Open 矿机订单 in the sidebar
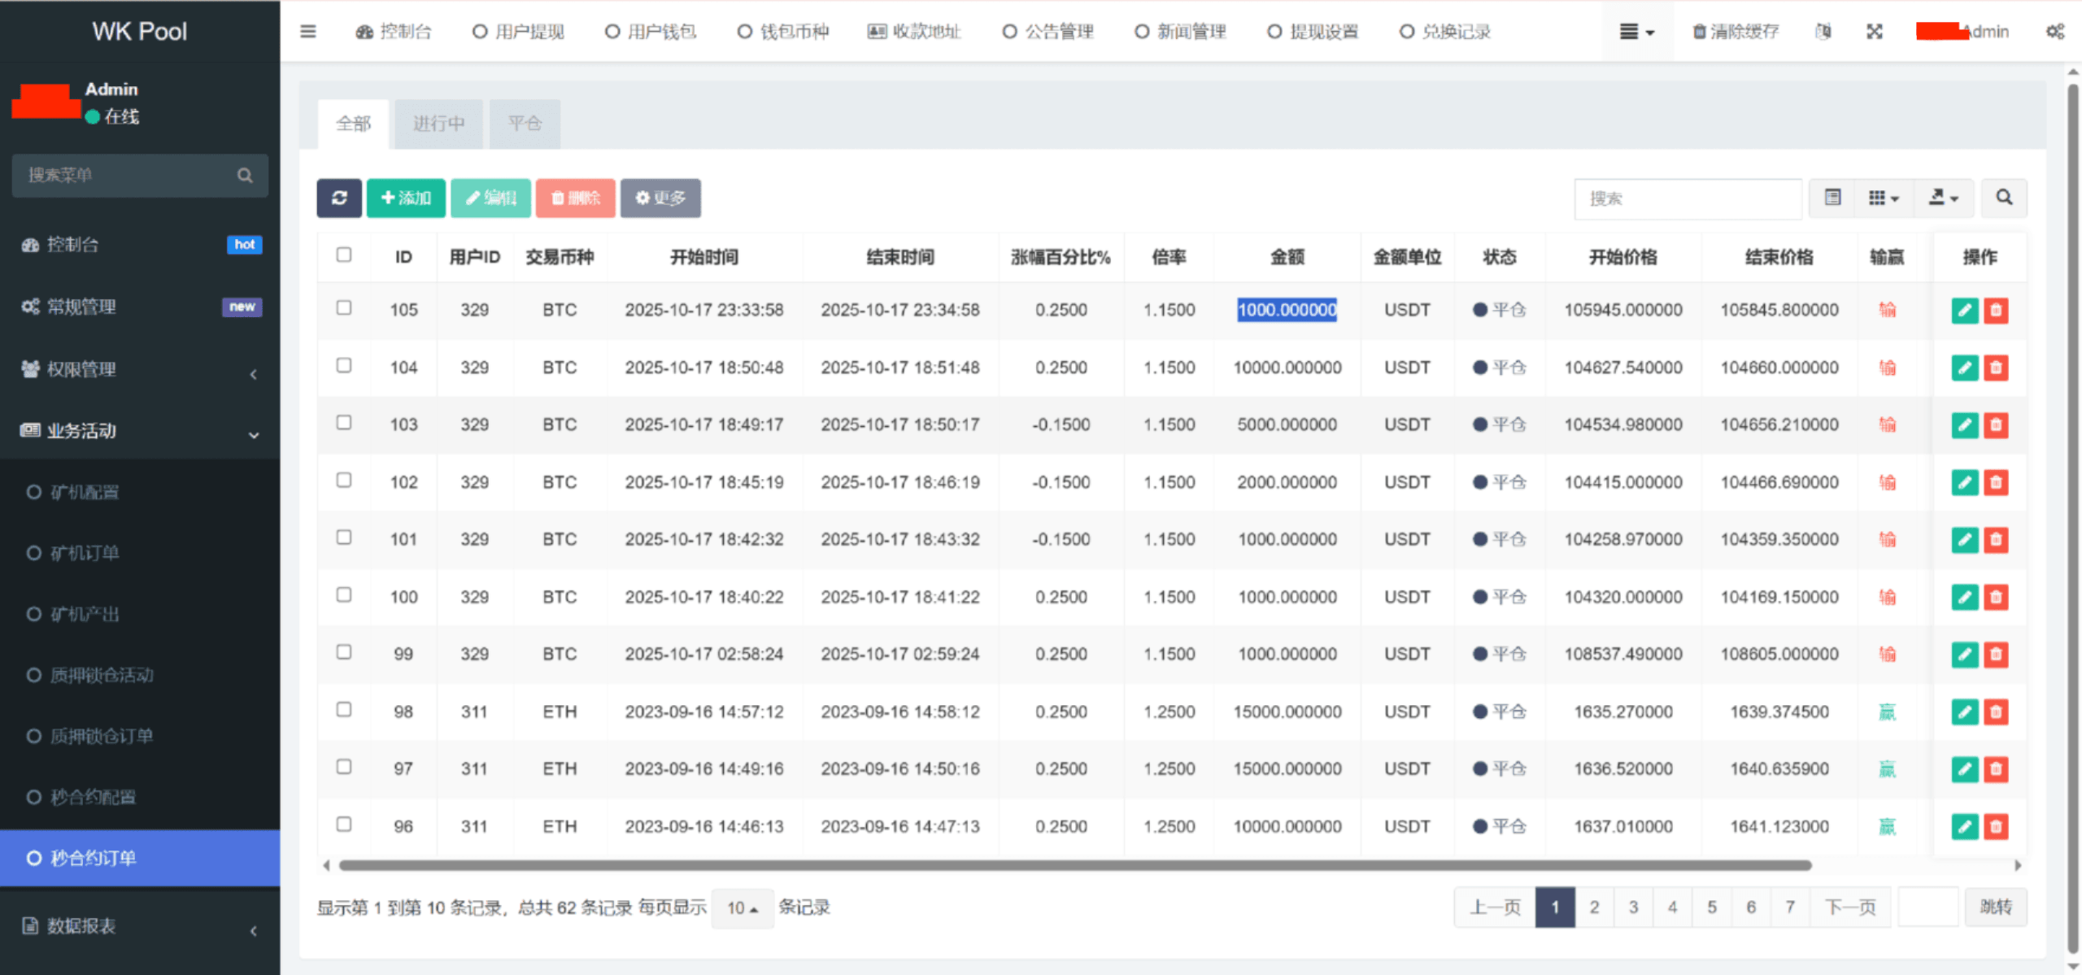Image resolution: width=2082 pixels, height=975 pixels. (85, 553)
